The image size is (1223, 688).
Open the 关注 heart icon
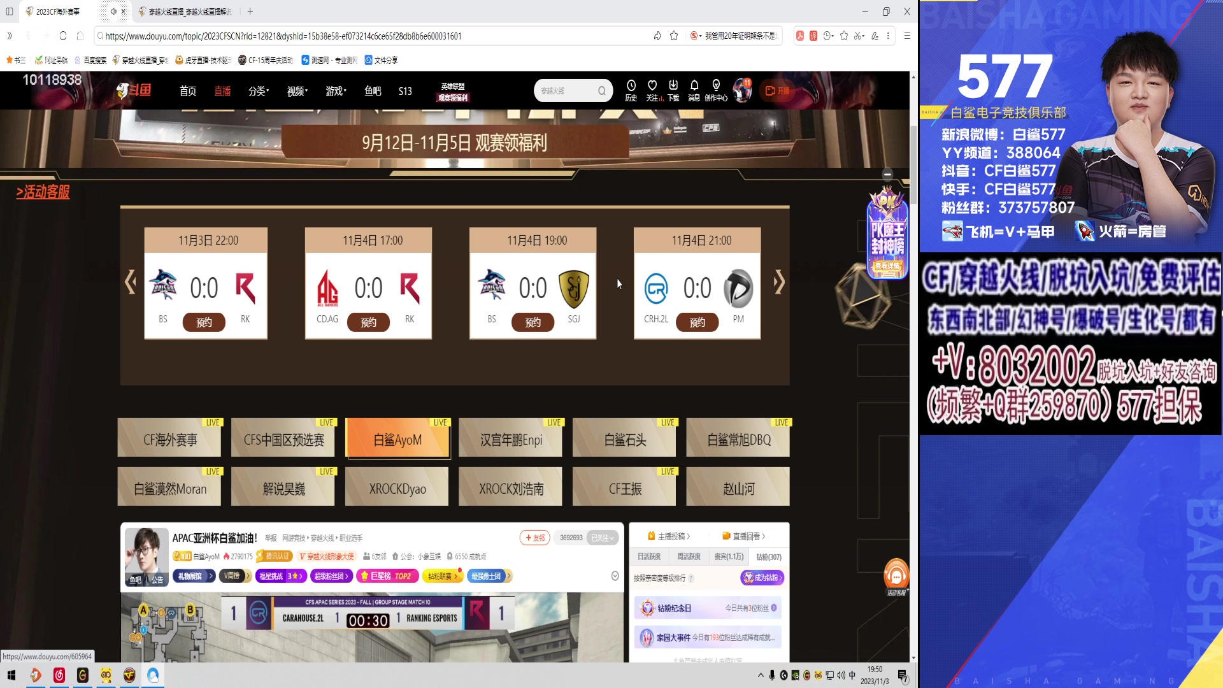pyautogui.click(x=652, y=90)
